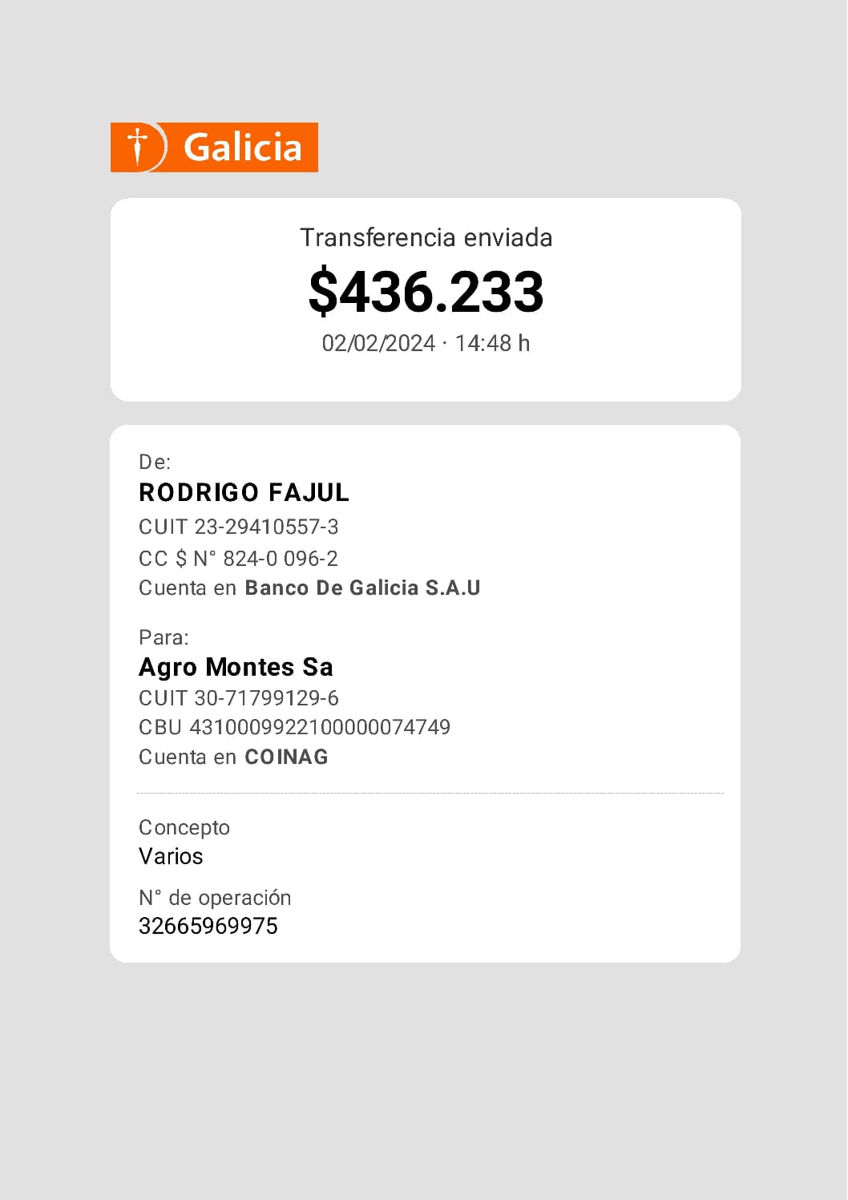Click the "N° de operación" label
Image resolution: width=848 pixels, height=1200 pixels.
(215, 898)
